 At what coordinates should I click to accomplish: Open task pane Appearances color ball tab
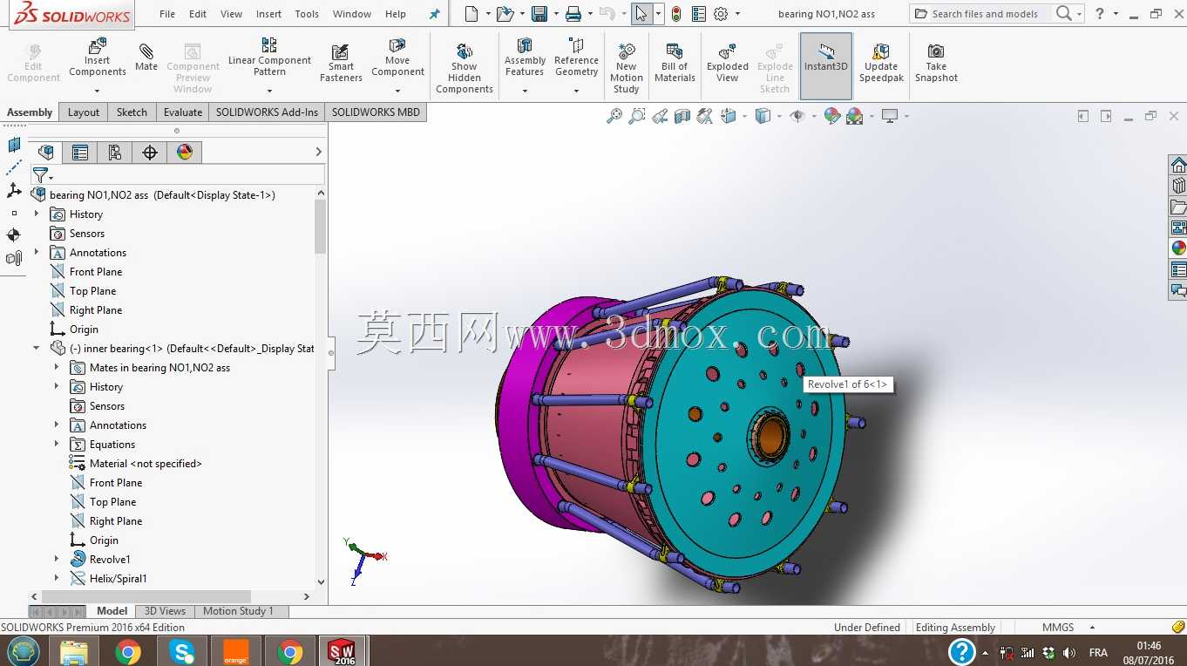(x=1178, y=248)
